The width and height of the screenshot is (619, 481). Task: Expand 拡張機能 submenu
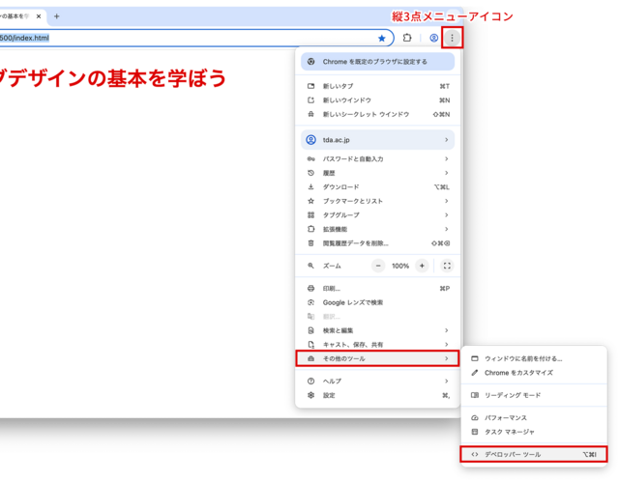click(378, 229)
